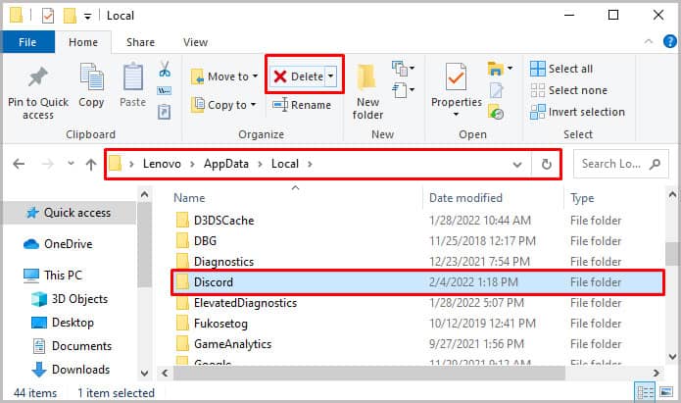Screen dimensions: 681x403
Task: Open Documents in navigation pane
Action: pos(73,346)
